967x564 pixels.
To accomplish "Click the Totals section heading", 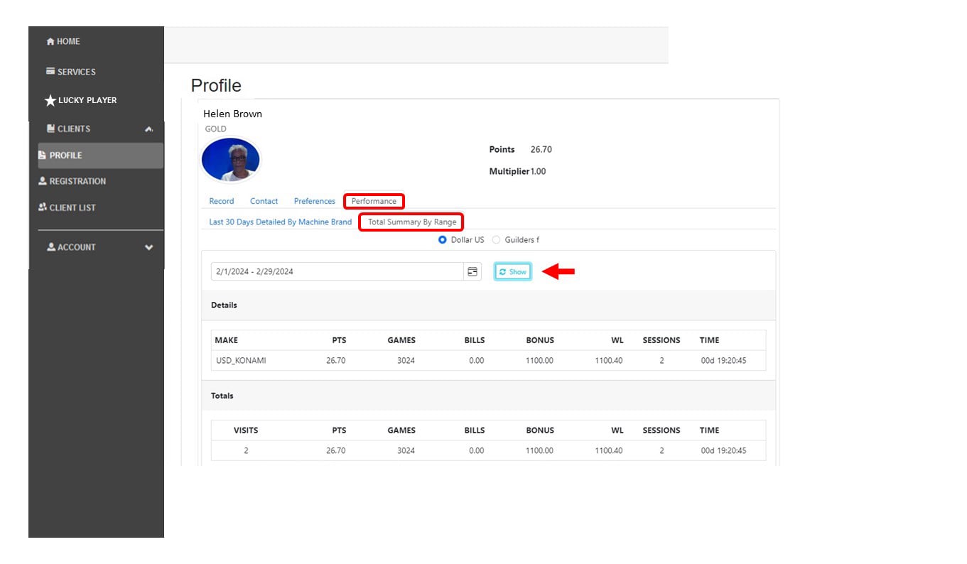I will [x=222, y=396].
